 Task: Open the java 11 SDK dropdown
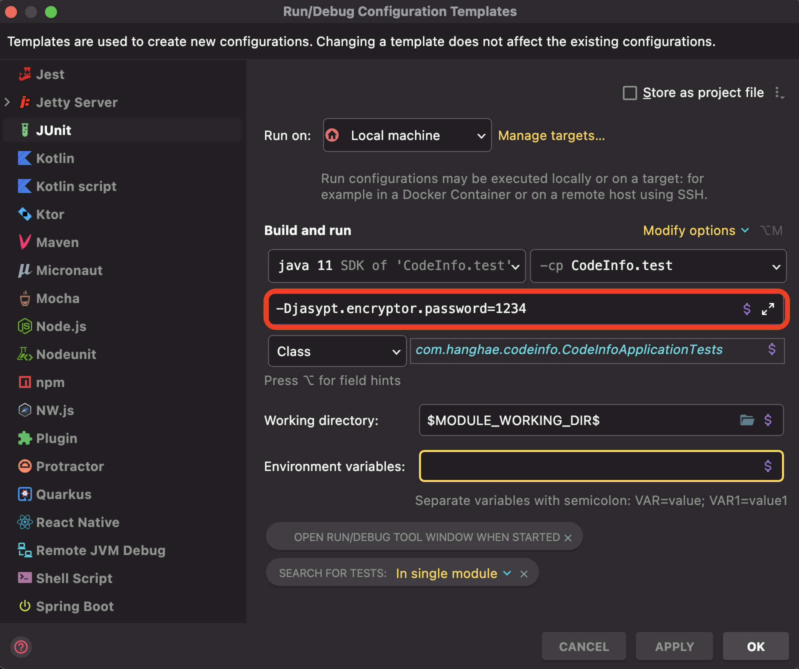point(397,266)
